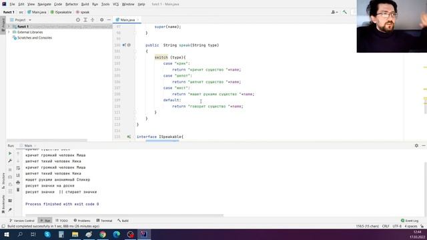Collapse switch block fold marker in gutter
The width and height of the screenshot is (427, 240).
[x=135, y=57]
